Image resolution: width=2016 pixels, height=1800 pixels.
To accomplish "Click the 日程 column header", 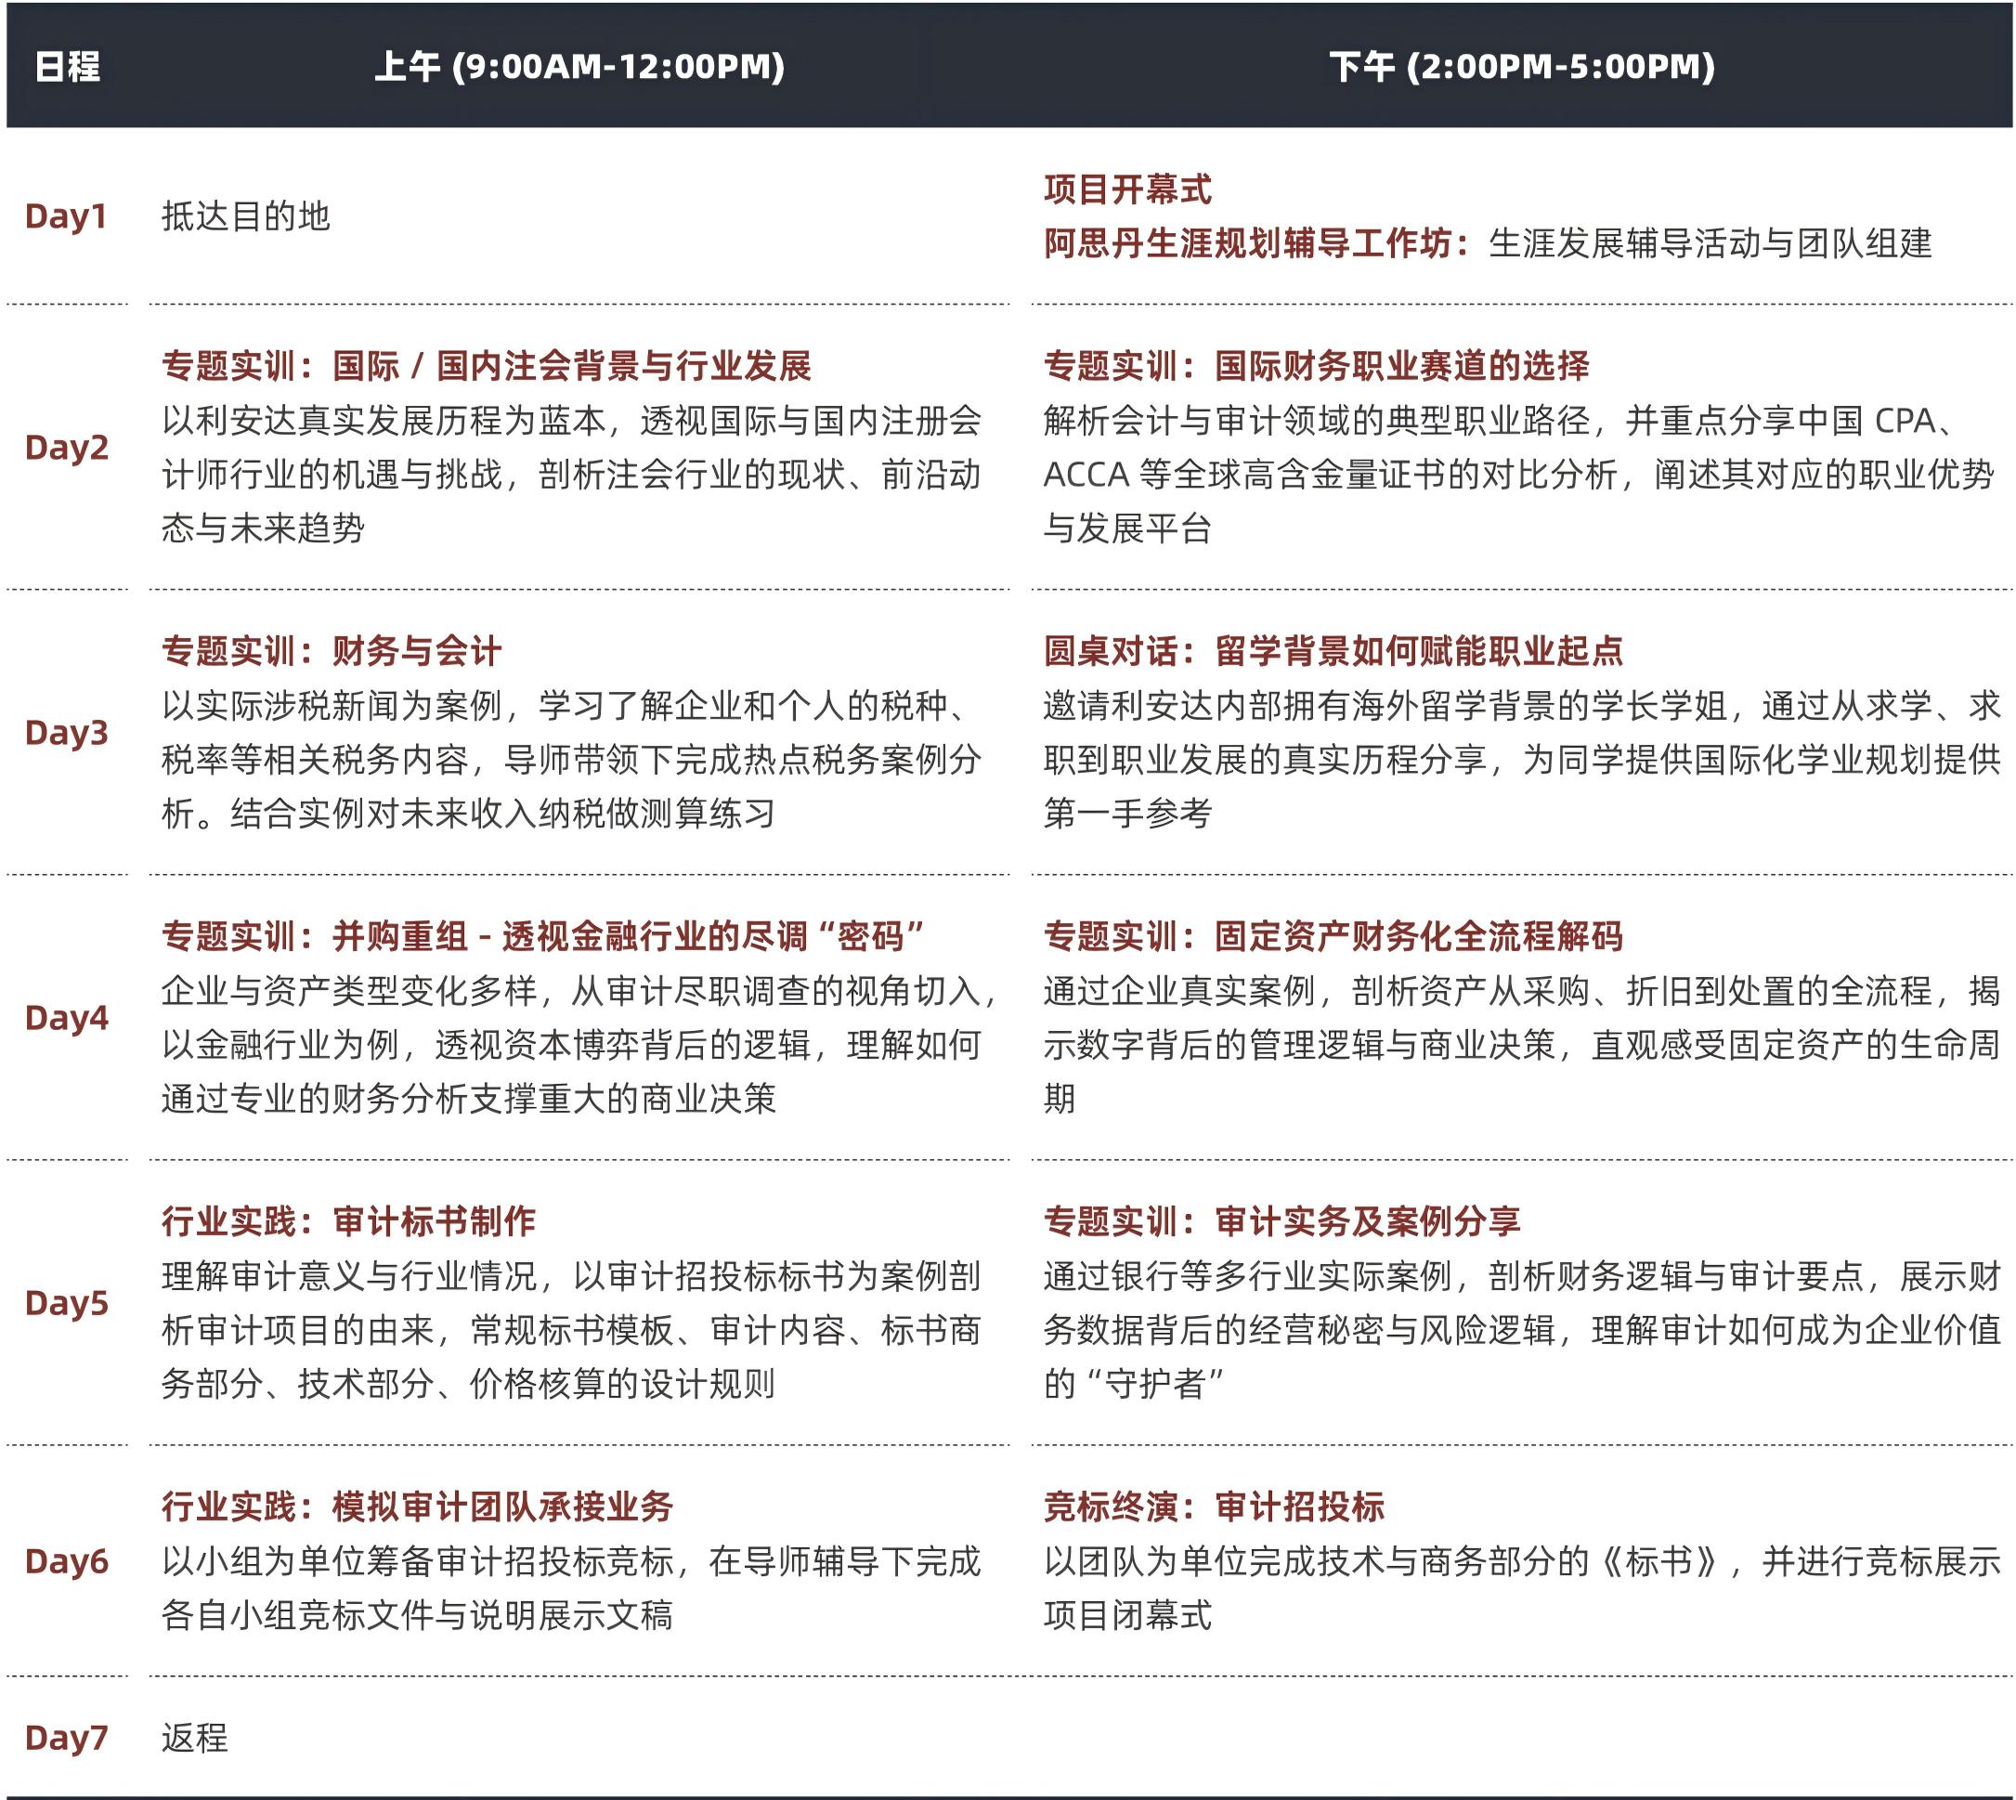I will pyautogui.click(x=67, y=66).
